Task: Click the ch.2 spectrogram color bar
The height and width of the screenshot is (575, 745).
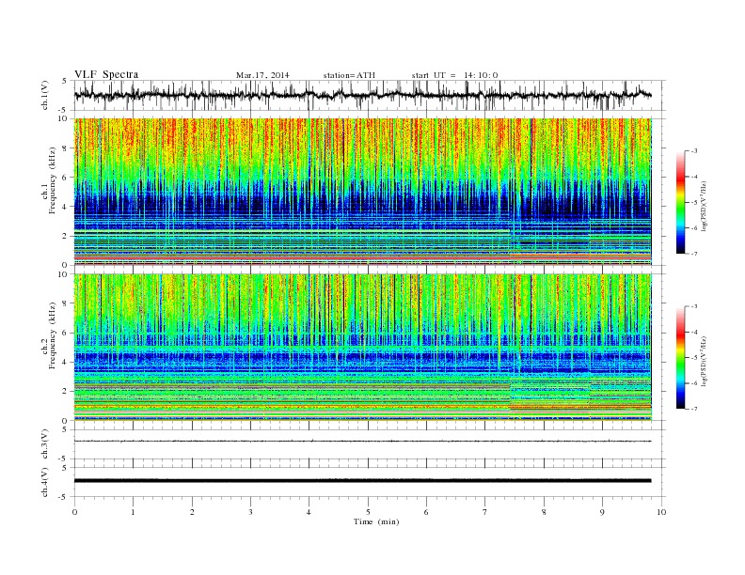Action: 681,357
